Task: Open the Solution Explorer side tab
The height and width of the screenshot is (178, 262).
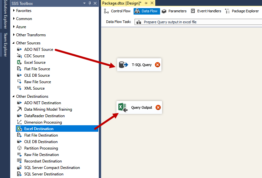Action: pyautogui.click(x=5, y=14)
